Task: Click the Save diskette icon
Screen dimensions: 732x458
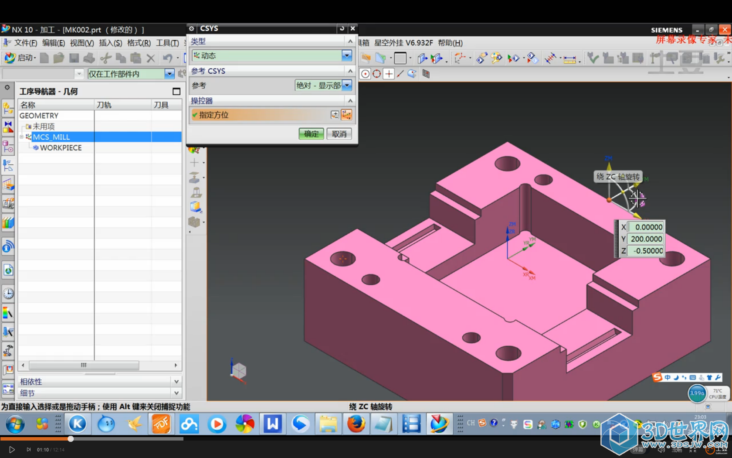Action: coord(74,58)
